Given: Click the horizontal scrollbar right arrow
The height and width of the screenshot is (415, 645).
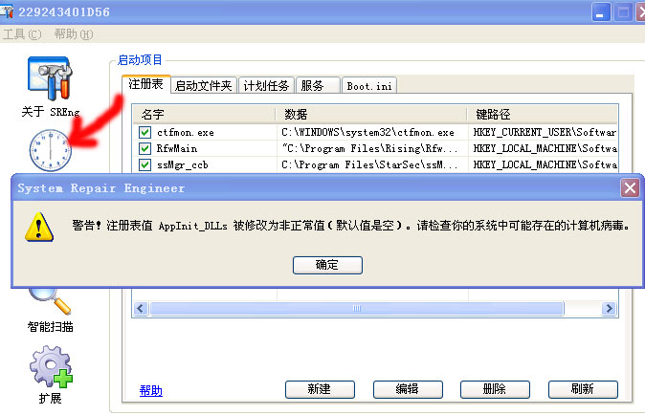Looking at the screenshot, I should pyautogui.click(x=609, y=308).
